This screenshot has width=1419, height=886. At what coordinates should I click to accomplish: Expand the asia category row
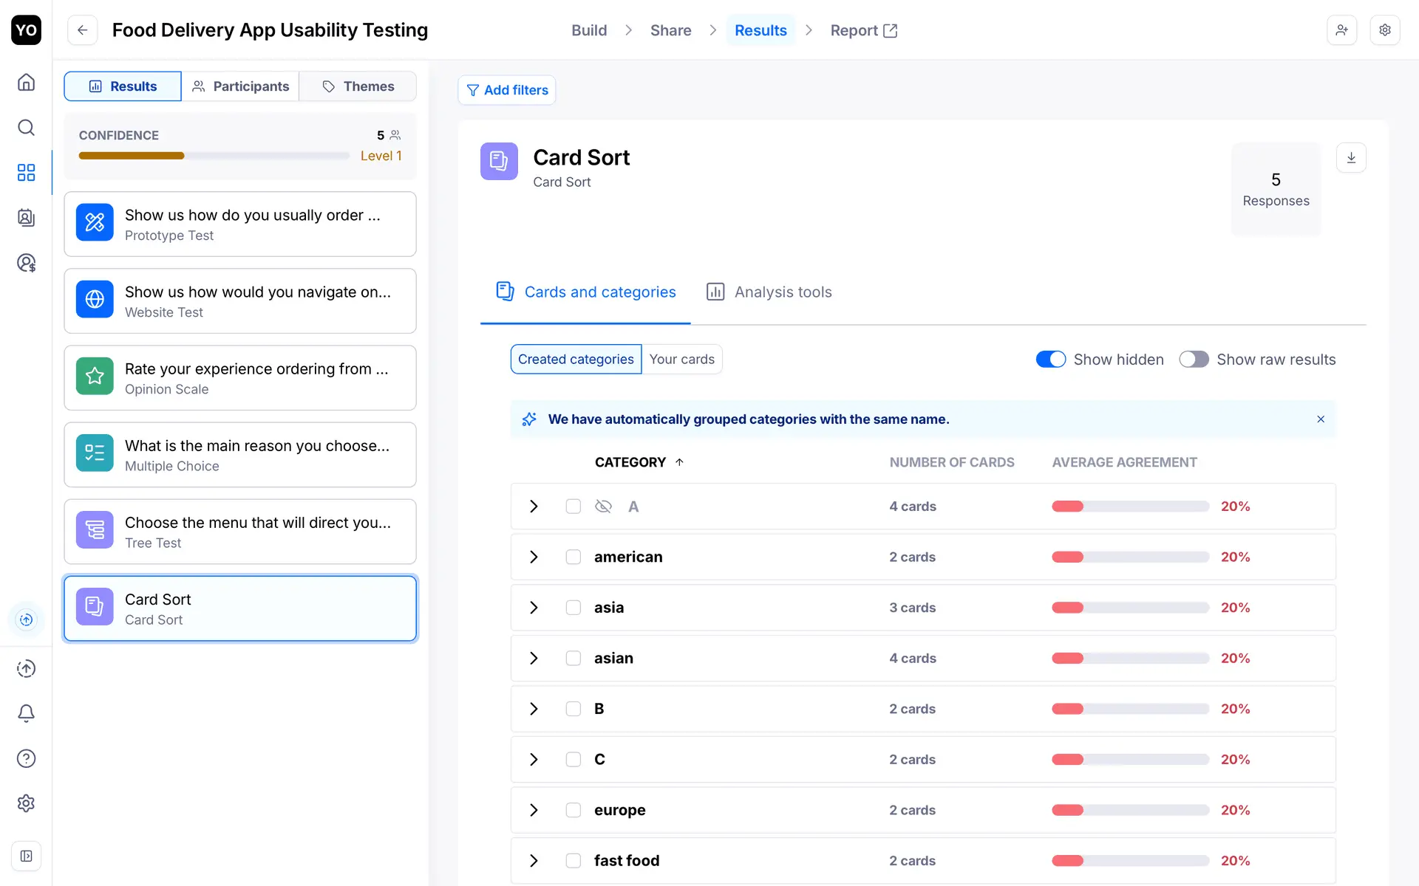[534, 608]
